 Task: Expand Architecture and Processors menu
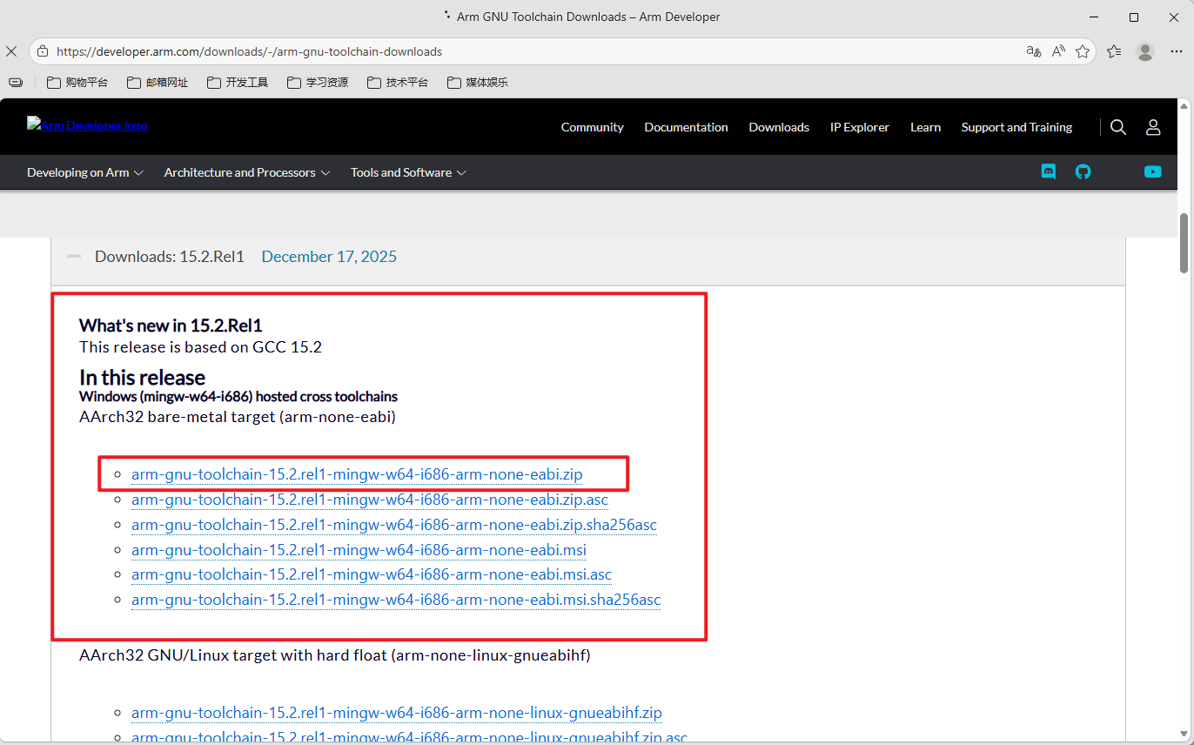247,172
